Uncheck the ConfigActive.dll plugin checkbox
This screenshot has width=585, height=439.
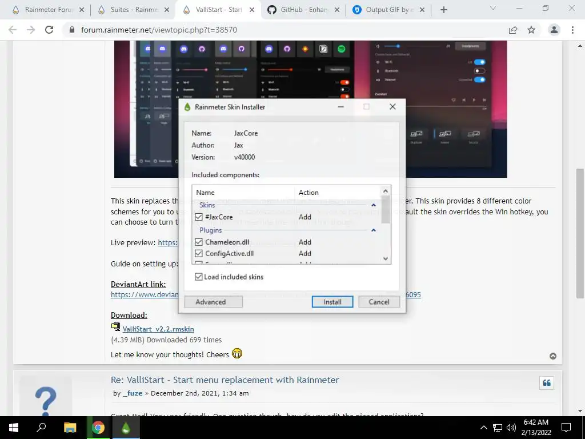[198, 253]
